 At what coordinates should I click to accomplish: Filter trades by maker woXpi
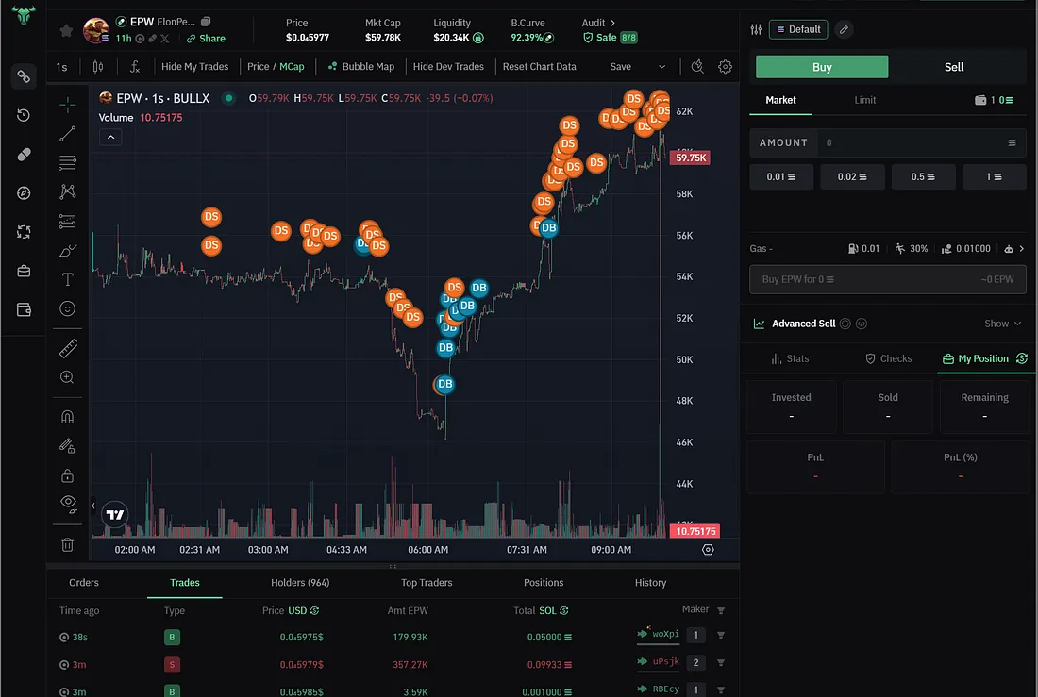point(721,636)
